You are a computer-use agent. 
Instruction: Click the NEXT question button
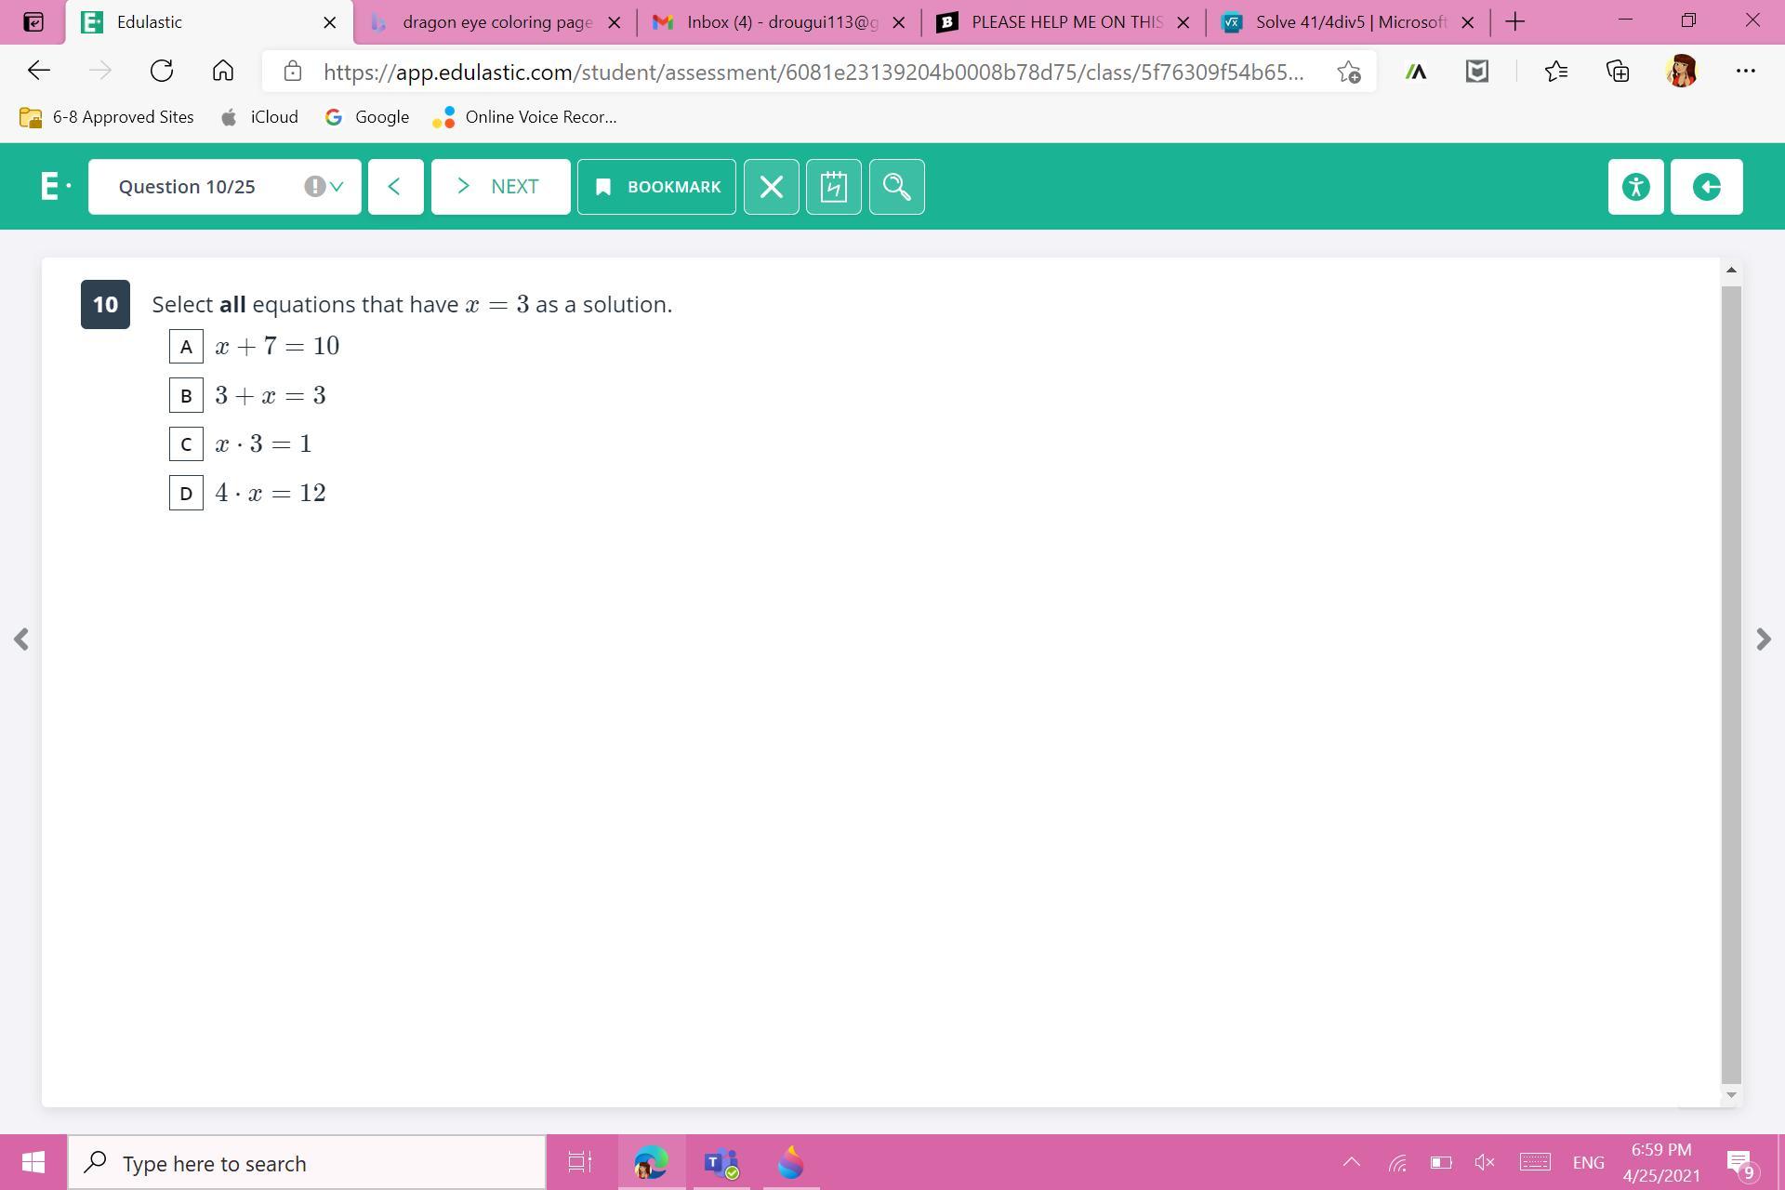click(500, 187)
